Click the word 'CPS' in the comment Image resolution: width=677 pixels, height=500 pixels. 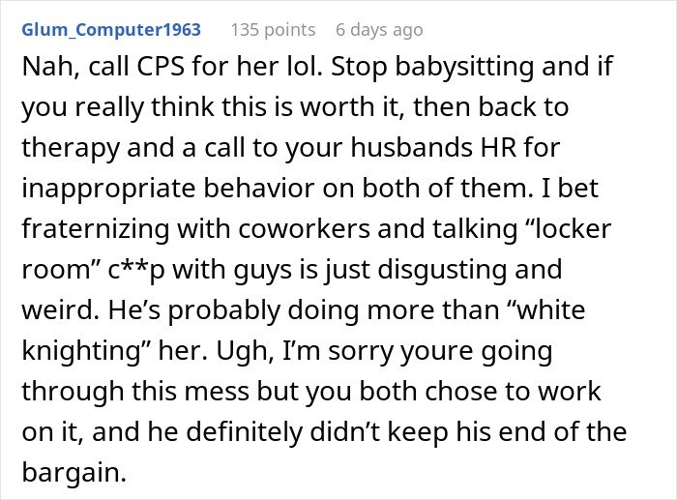pos(161,67)
